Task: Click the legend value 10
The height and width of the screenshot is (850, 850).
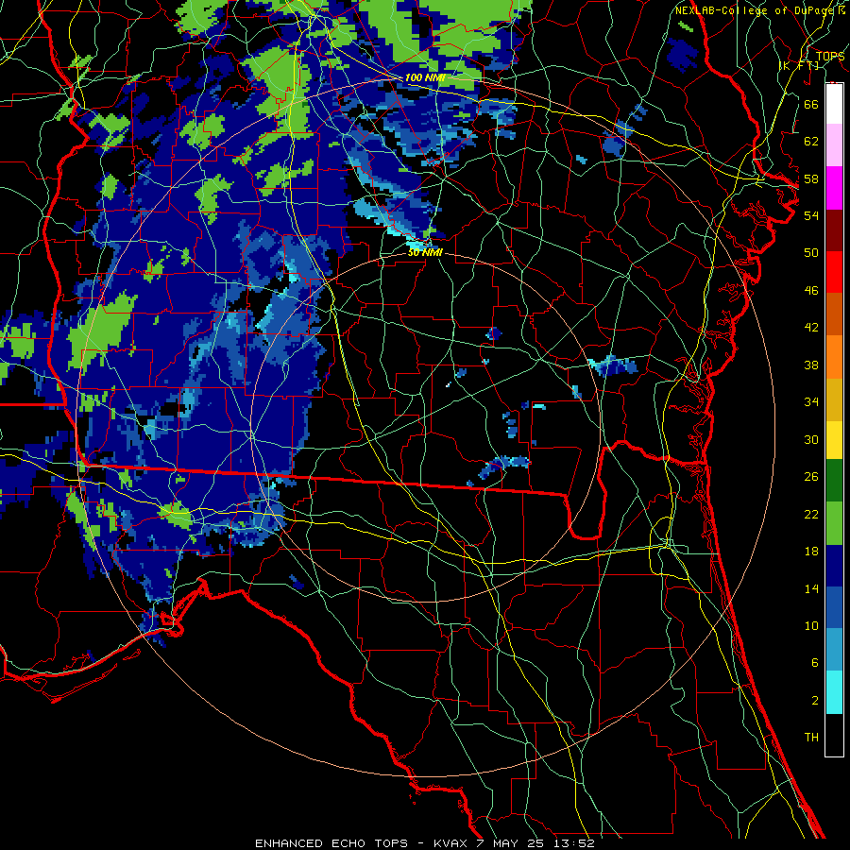Action: [x=811, y=625]
